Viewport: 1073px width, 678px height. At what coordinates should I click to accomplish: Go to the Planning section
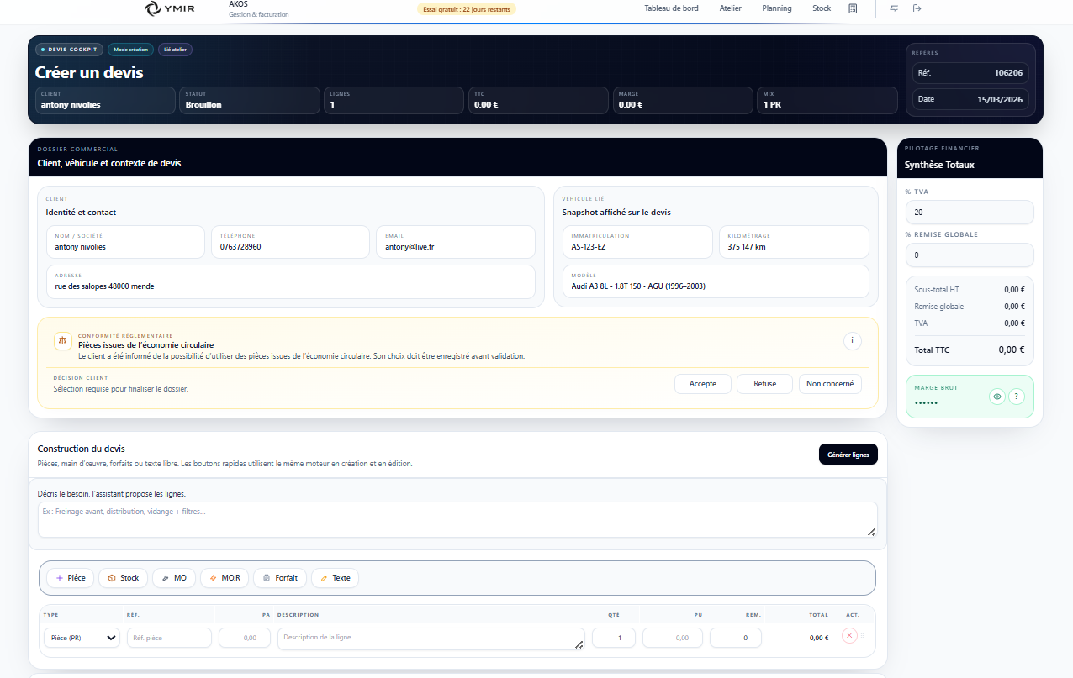coord(776,8)
